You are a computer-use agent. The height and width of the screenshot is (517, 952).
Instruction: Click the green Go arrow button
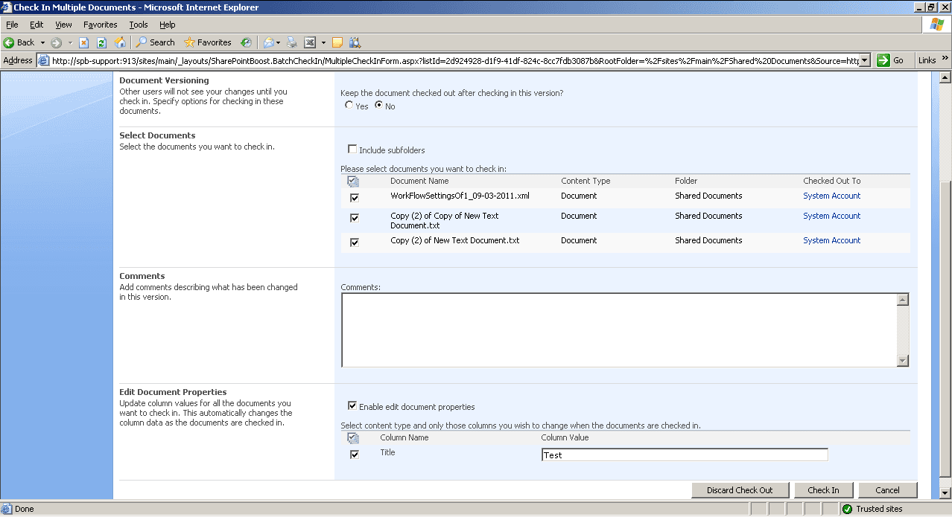tap(884, 60)
